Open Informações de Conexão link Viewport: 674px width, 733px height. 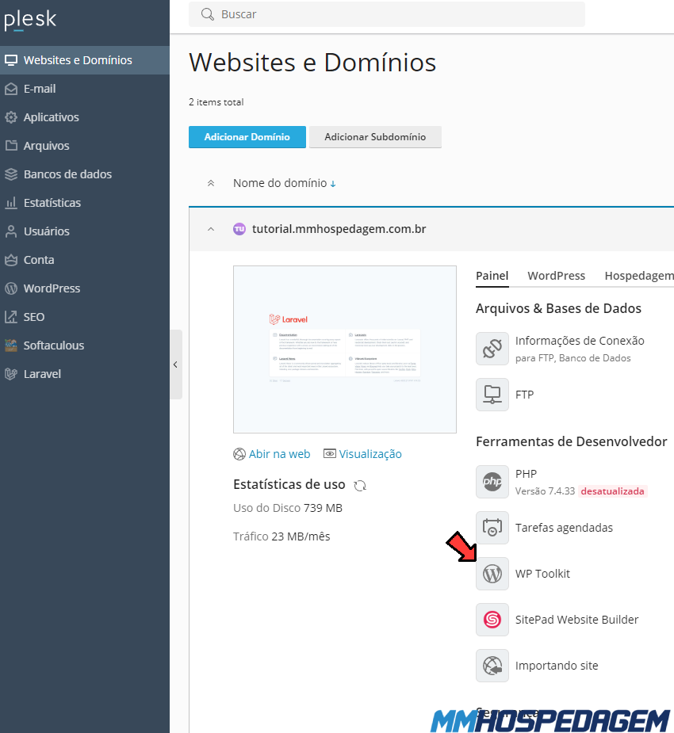click(580, 341)
